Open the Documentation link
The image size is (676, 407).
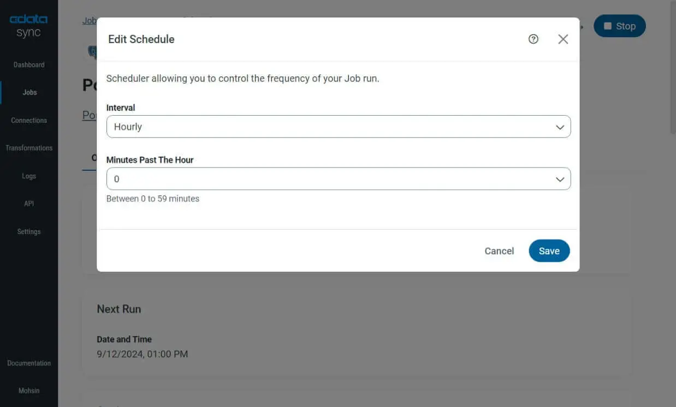point(28,363)
